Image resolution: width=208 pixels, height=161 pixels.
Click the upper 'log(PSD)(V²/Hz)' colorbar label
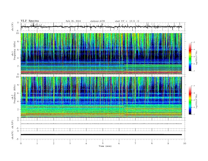coord(197,58)
